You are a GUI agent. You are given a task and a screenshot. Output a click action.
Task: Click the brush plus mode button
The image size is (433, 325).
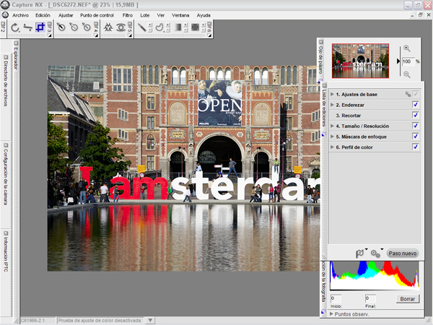click(x=150, y=25)
